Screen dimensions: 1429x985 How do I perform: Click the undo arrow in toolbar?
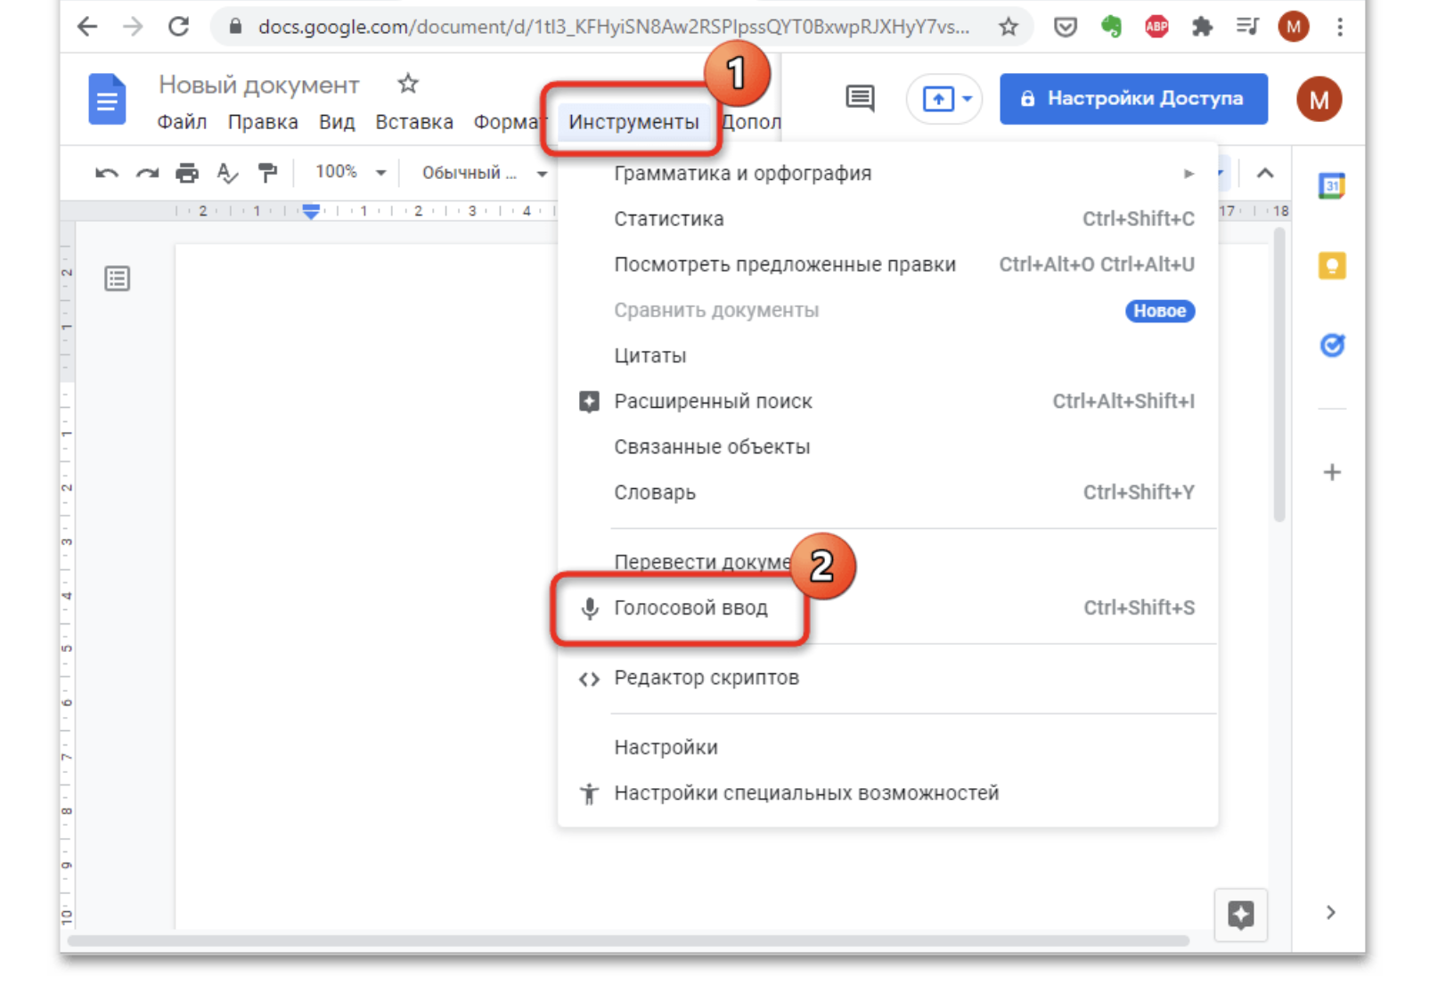(x=106, y=173)
